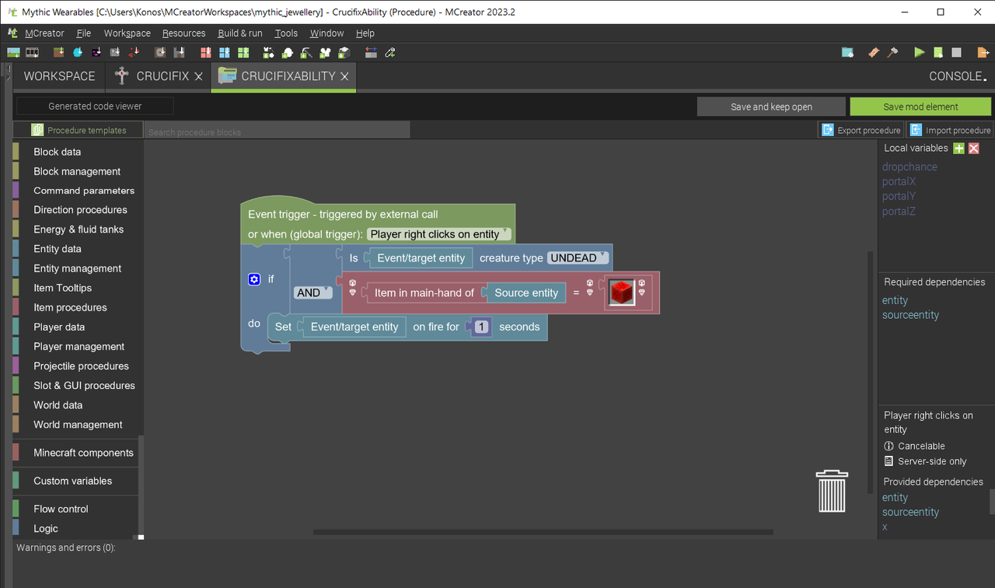Image resolution: width=995 pixels, height=588 pixels.
Task: Open the creature type UNDEAD dropdown
Action: pyautogui.click(x=578, y=257)
